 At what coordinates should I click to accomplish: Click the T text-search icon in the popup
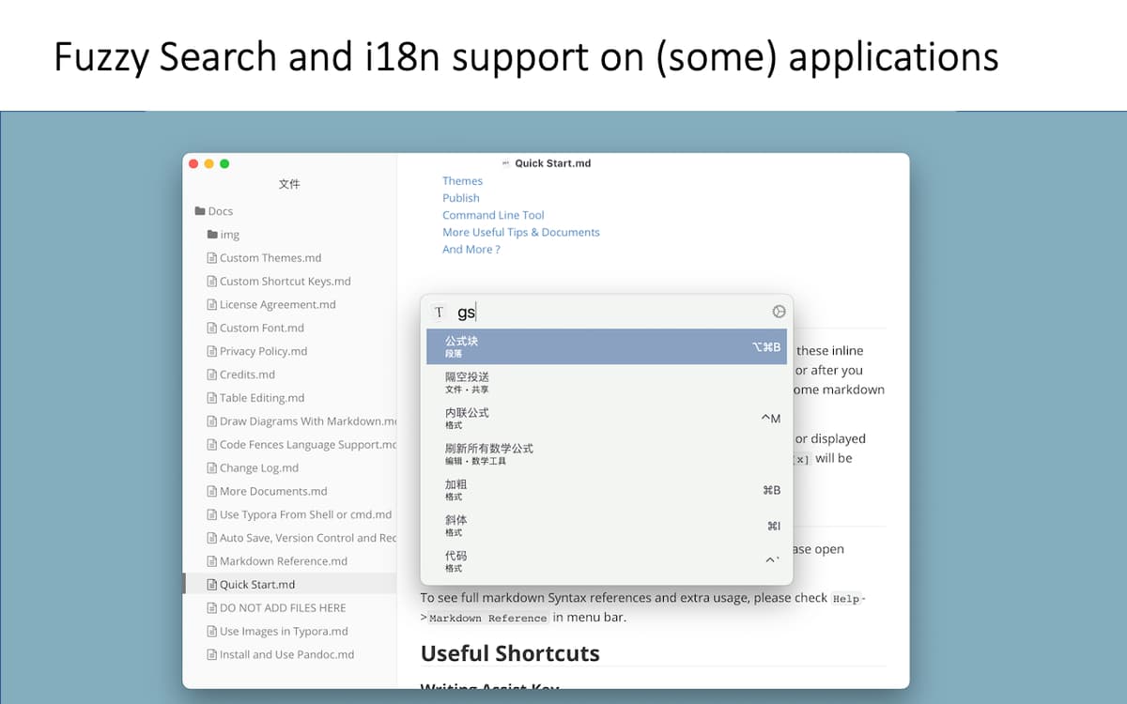(439, 310)
